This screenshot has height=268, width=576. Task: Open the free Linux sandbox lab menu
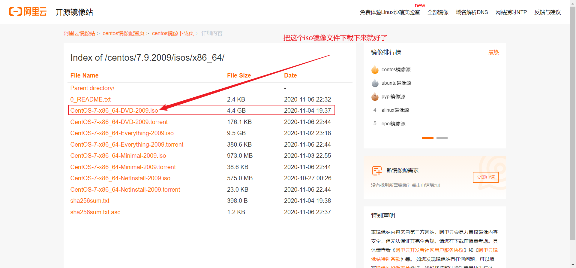click(390, 12)
